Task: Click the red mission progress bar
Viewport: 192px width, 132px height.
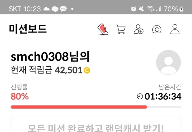Action: [x=79, y=107]
